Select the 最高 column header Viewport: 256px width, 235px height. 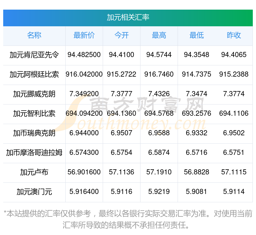pyautogui.click(x=159, y=35)
